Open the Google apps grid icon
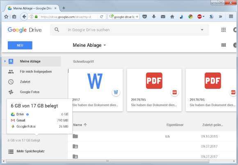Image resolution: width=238 pixels, height=165 pixels. coord(223,30)
